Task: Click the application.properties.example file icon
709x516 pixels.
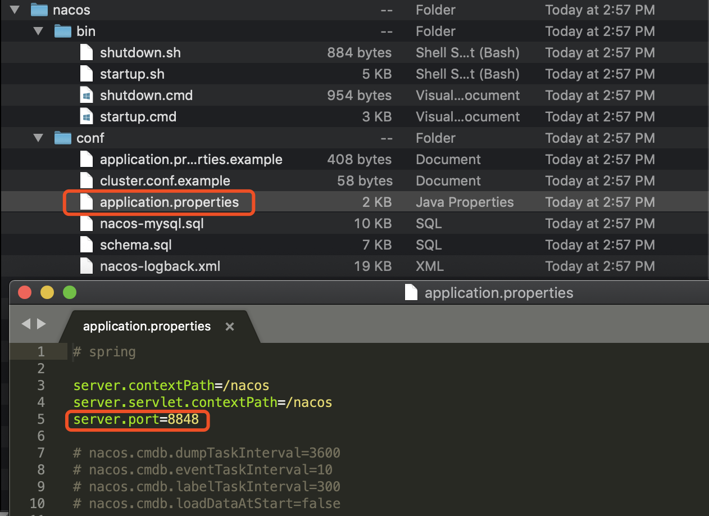Action: pos(86,159)
